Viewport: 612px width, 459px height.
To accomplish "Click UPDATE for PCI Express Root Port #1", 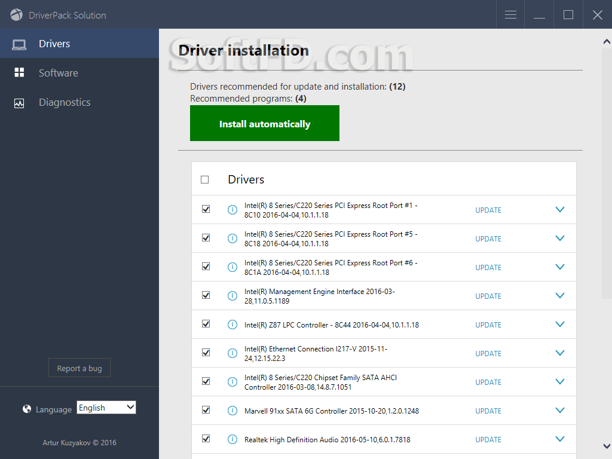I will 488,210.
